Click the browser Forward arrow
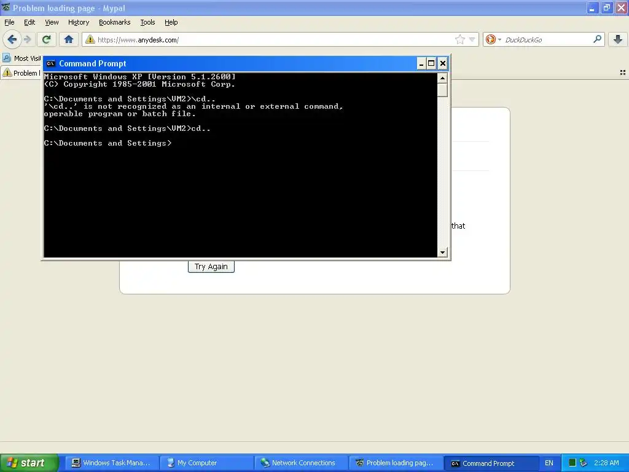The height and width of the screenshot is (472, 629). 27,39
